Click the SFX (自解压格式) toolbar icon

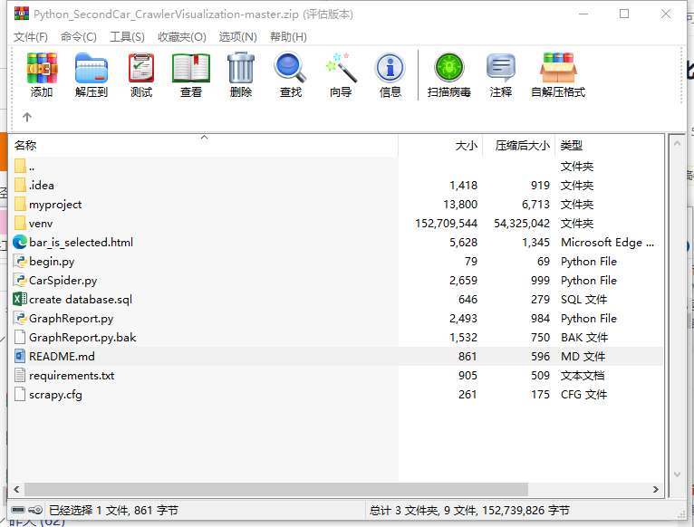(558, 68)
